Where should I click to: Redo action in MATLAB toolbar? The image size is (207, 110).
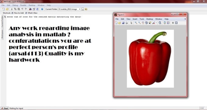(26, 9)
